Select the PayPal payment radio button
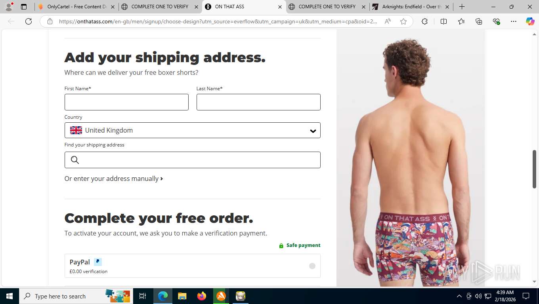 point(312,266)
